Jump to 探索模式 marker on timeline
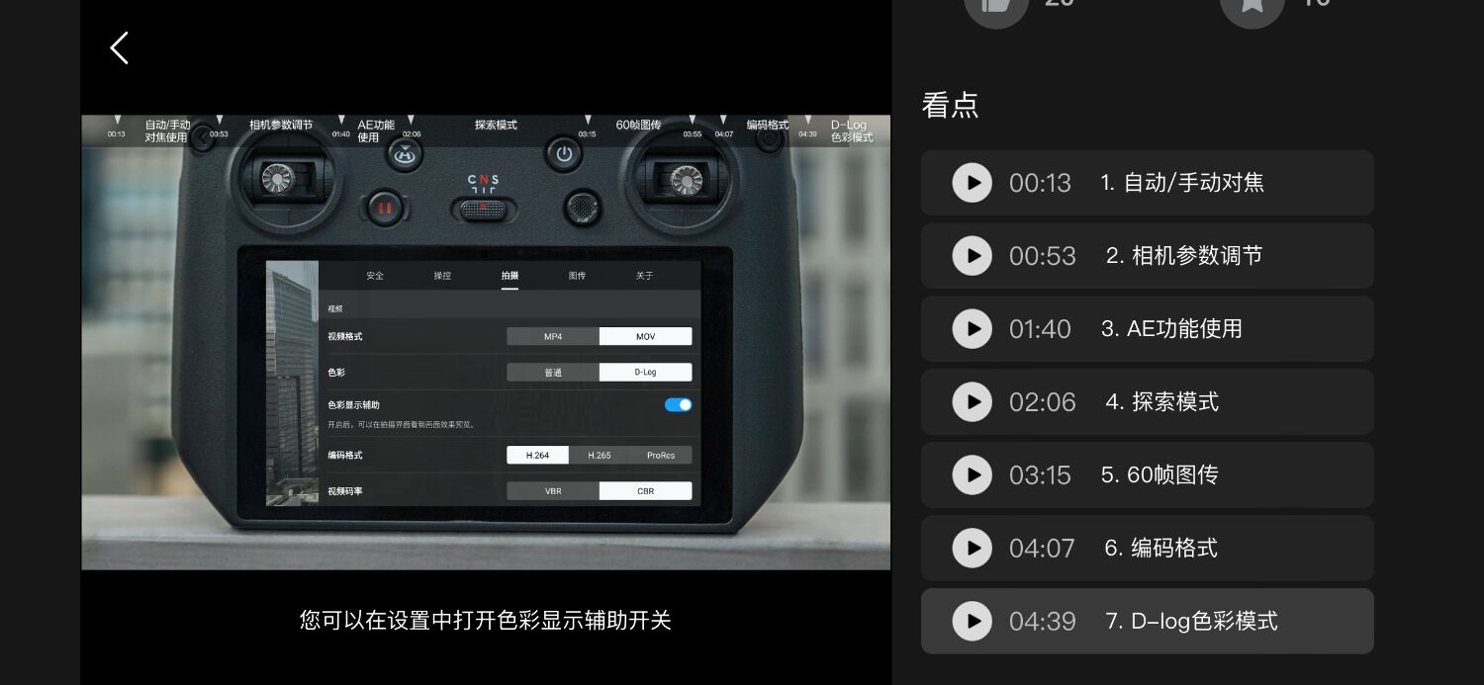The width and height of the screenshot is (1484, 685). (x=496, y=126)
